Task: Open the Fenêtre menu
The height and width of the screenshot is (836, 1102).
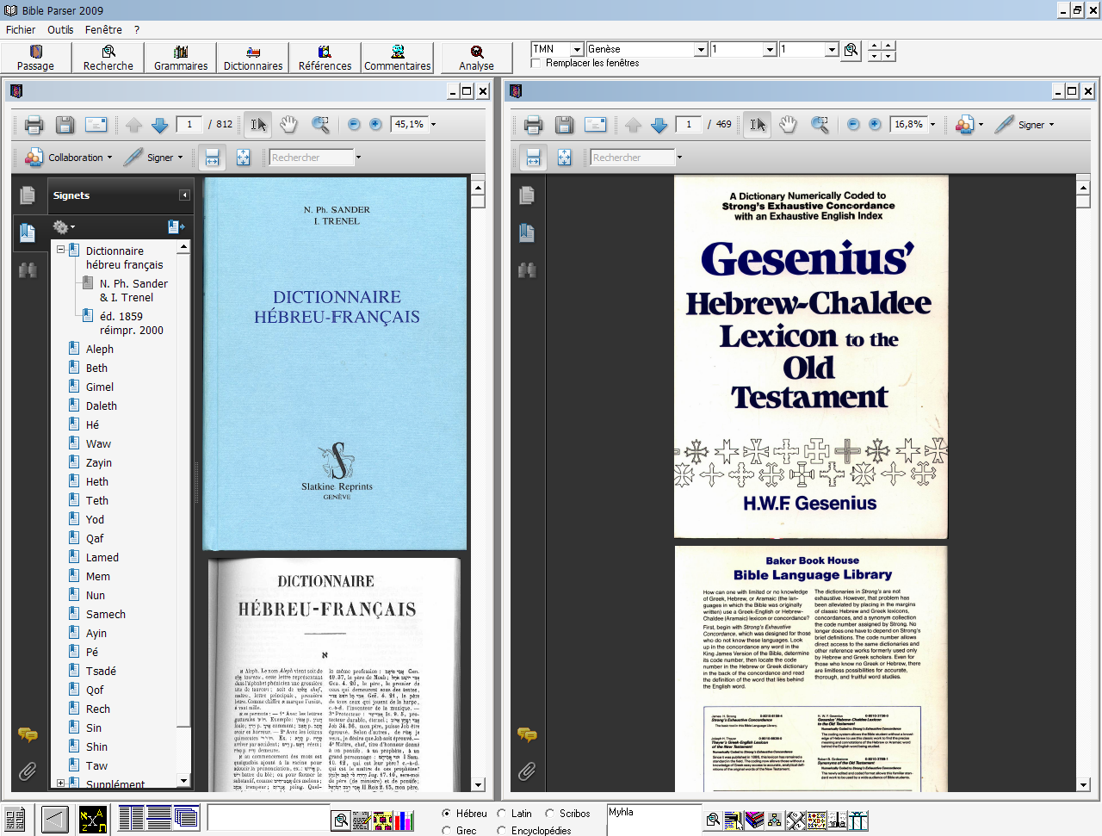Action: pos(103,29)
